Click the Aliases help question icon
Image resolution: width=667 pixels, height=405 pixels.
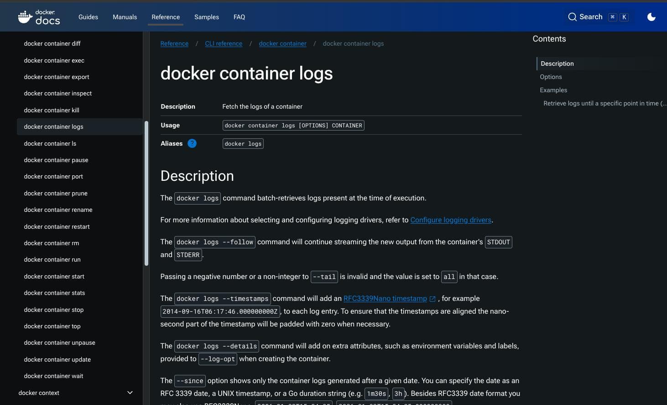tap(192, 143)
